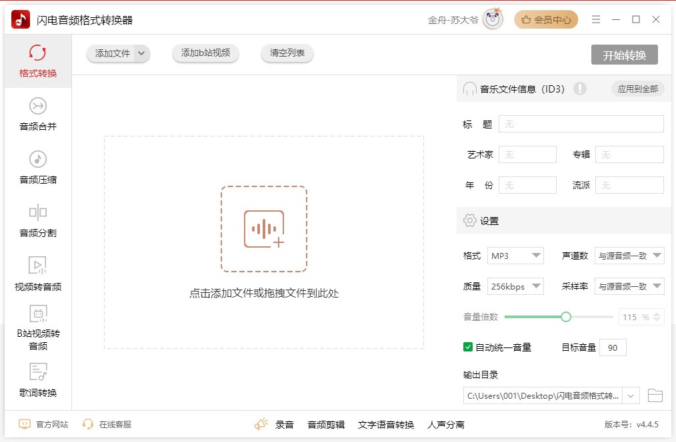Open the 声道数 dropdown
Screen dimensions: 676x442
pyautogui.click(x=629, y=256)
